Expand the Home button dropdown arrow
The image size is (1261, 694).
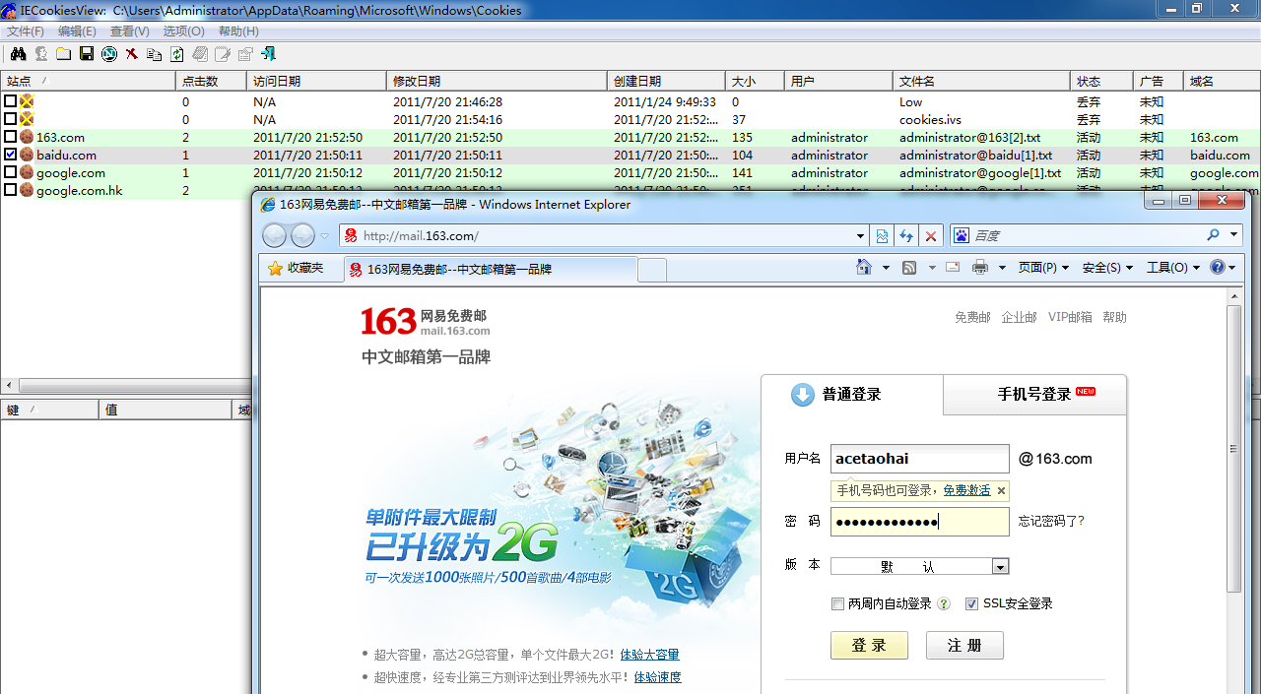click(886, 268)
